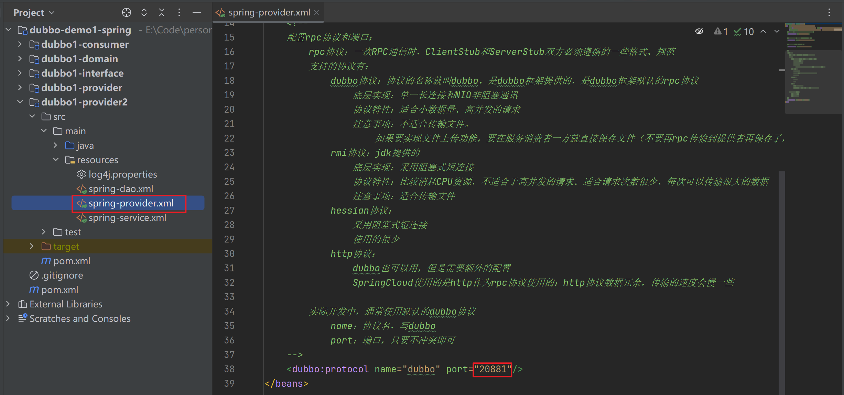Click the java folder icon

(70, 145)
